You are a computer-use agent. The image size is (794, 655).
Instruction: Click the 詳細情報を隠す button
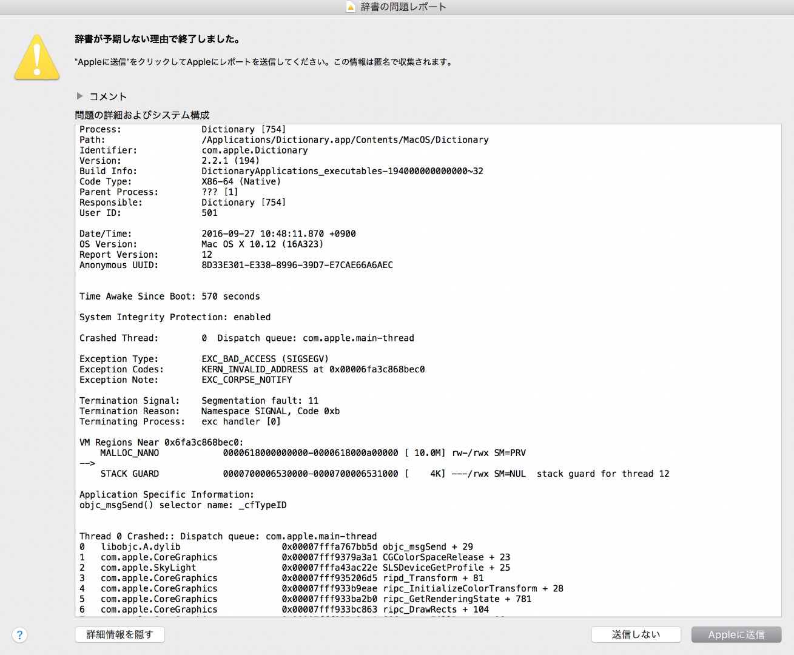point(120,634)
